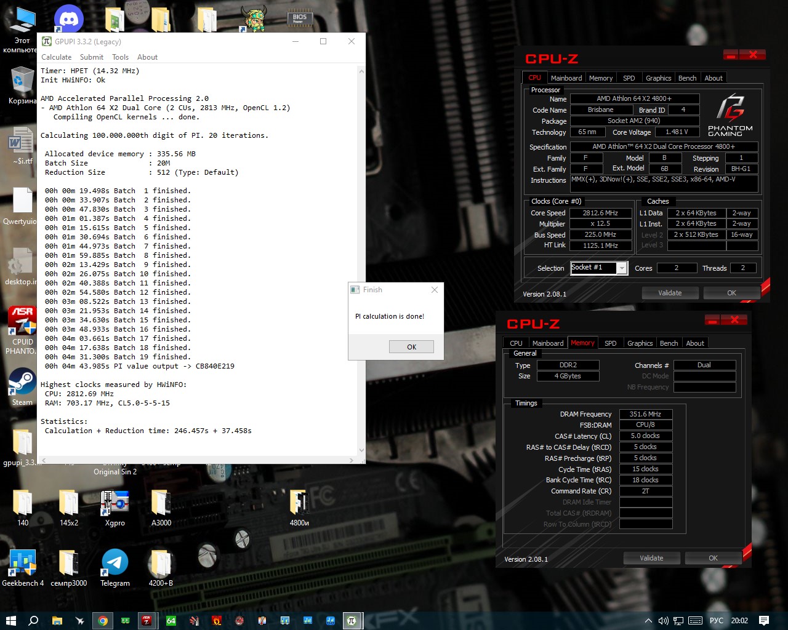Click the GPUPI vertical scrollbar

click(x=361, y=260)
